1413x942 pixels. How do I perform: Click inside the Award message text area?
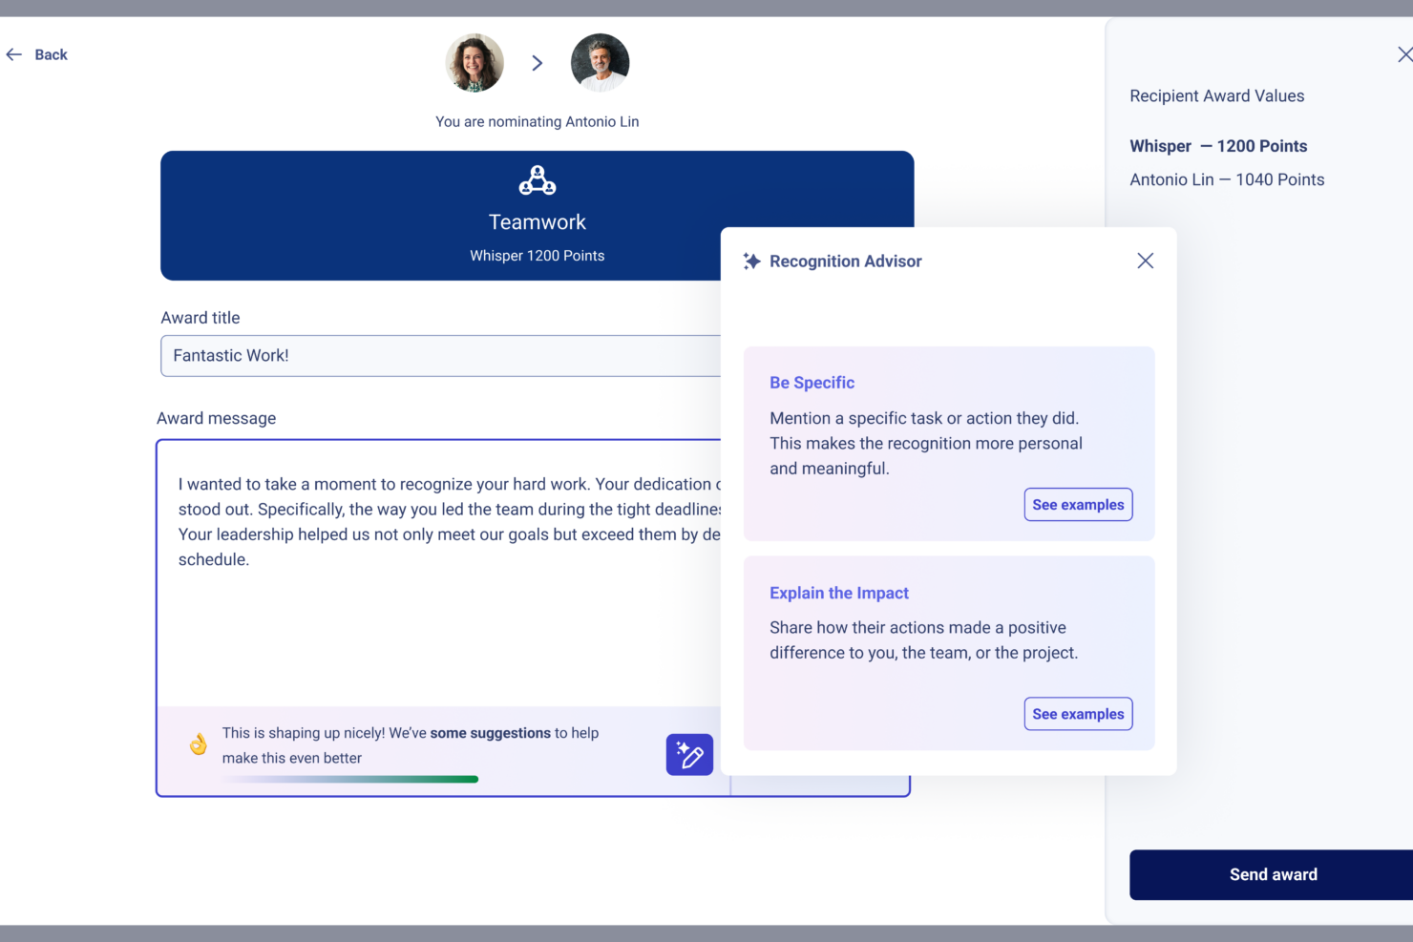click(x=439, y=620)
